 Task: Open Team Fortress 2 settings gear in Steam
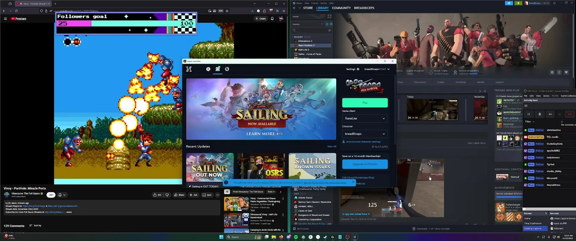[x=552, y=72]
